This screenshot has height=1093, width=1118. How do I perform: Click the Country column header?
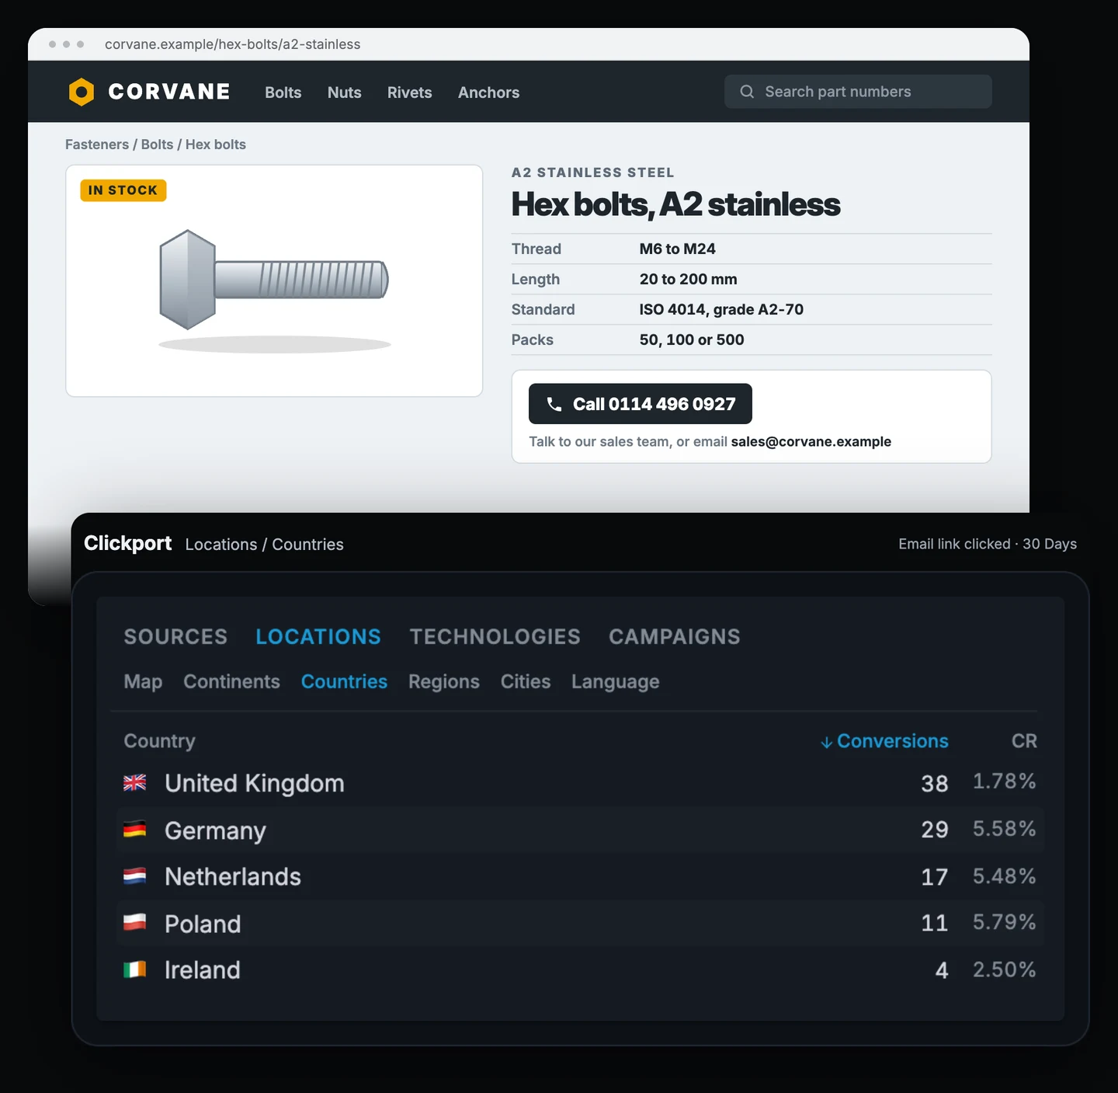pyautogui.click(x=160, y=741)
